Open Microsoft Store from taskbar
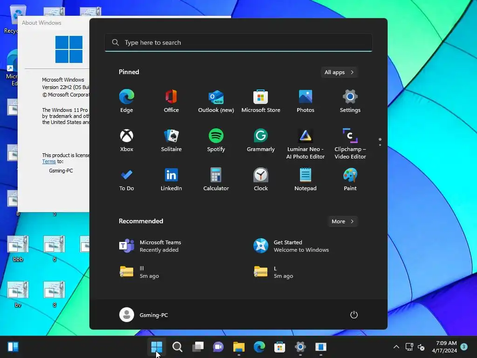This screenshot has height=358, width=477. (279, 347)
